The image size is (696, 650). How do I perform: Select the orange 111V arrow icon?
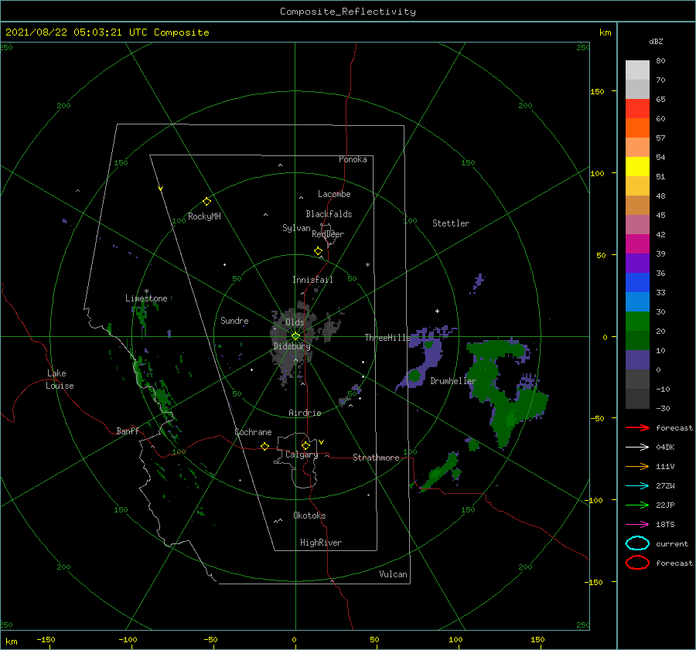pyautogui.click(x=637, y=466)
